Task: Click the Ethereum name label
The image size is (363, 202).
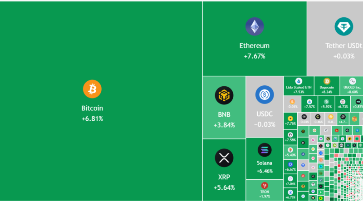Action: click(x=255, y=46)
